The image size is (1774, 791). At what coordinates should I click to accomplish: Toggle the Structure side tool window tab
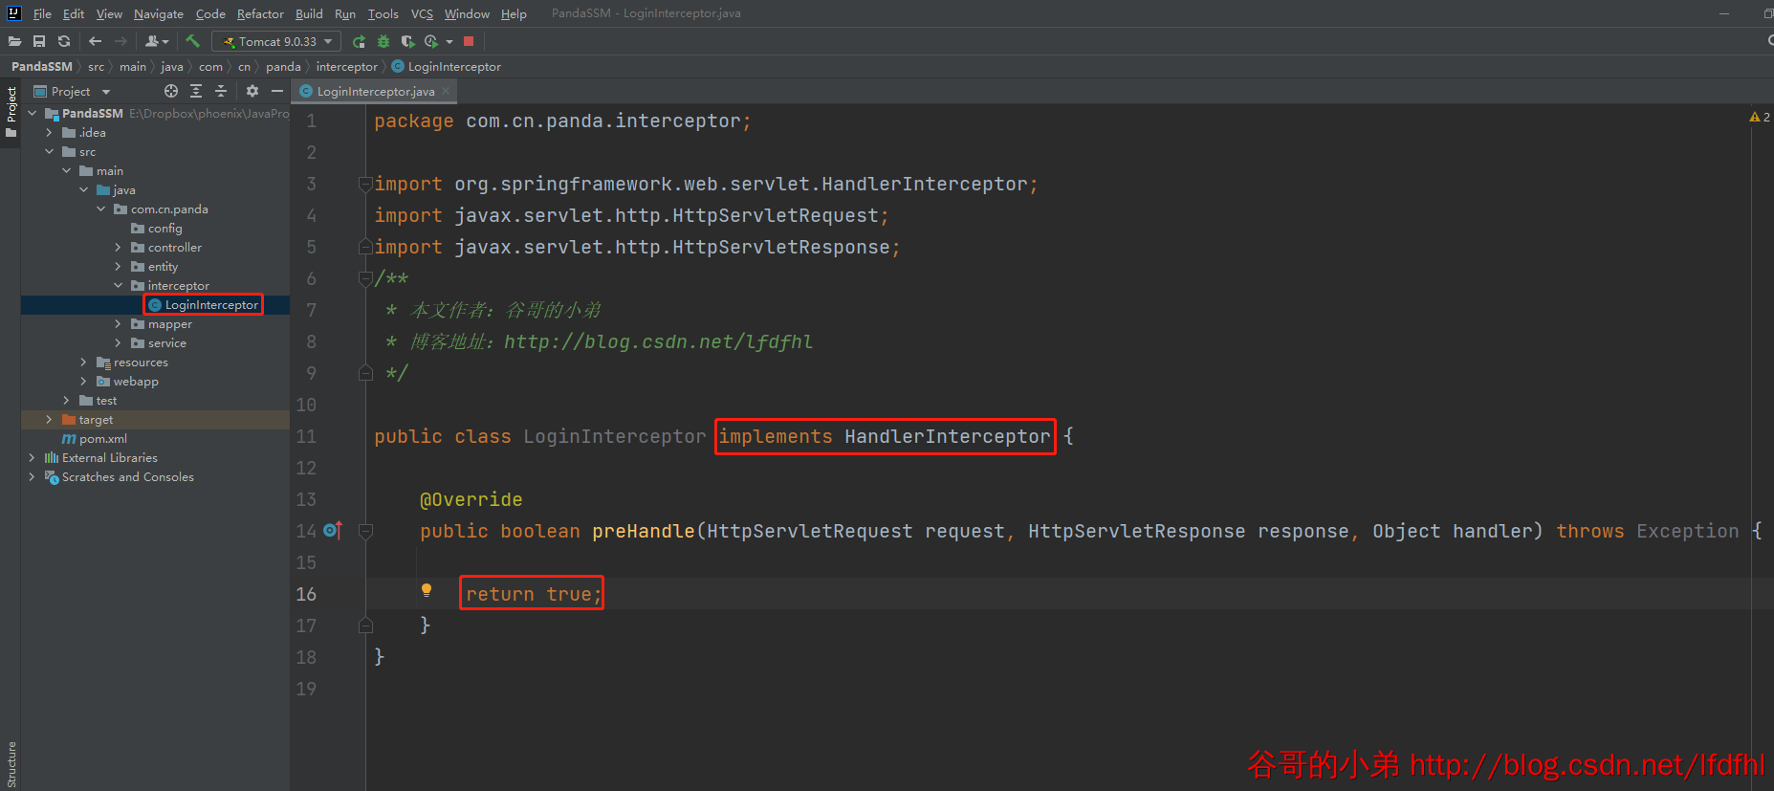[x=11, y=763]
